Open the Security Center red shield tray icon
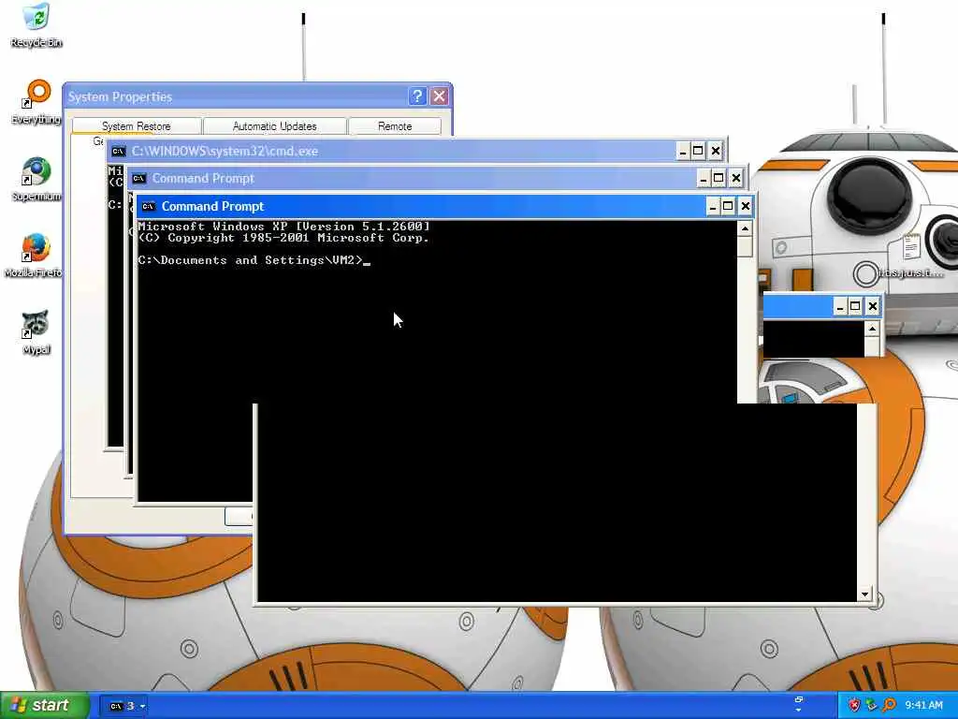This screenshot has width=958, height=719. point(854,705)
